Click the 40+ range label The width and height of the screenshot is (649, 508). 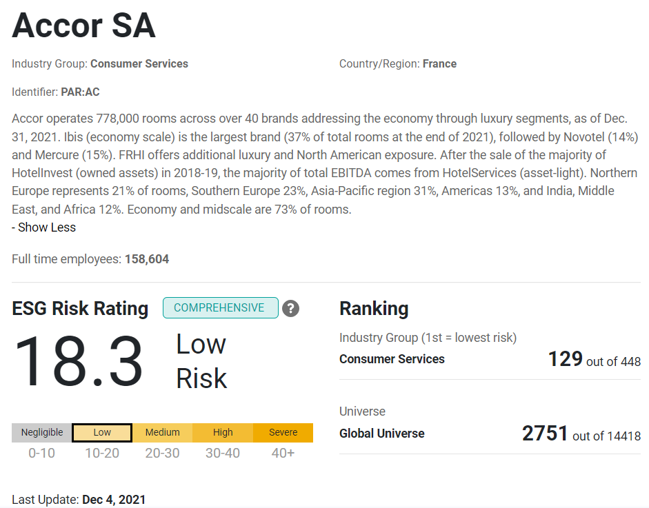pyautogui.click(x=283, y=454)
